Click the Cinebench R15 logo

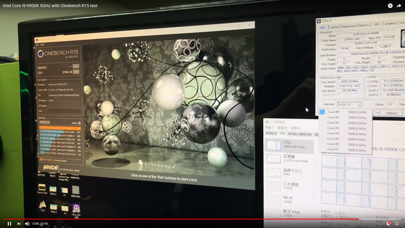point(58,54)
